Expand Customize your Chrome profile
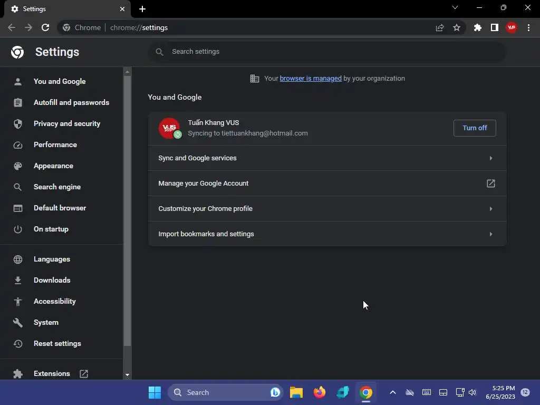Screen dimensions: 540x405 [x=327, y=209]
